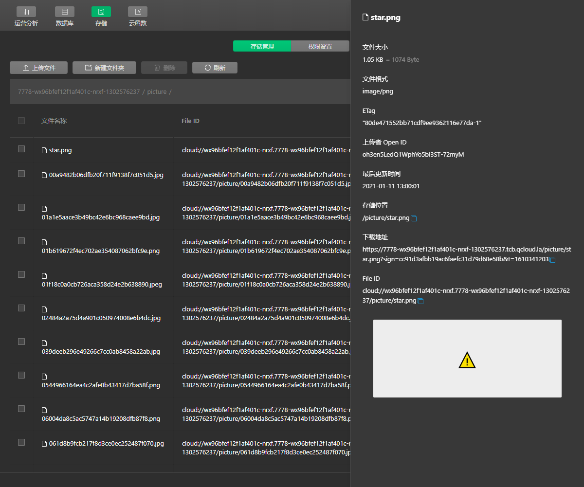Open file 061d8b9fcb217f8d3ce0ec252487f070.jpg

pos(107,444)
